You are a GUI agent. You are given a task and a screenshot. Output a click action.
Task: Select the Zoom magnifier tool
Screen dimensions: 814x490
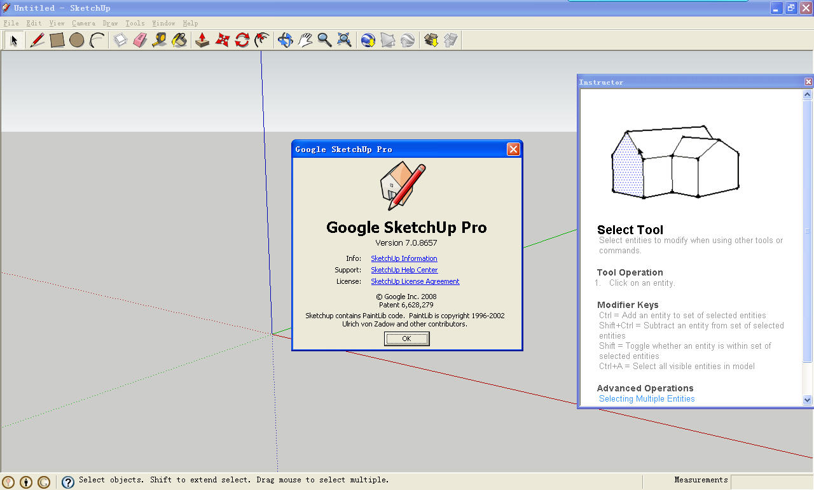pos(324,40)
